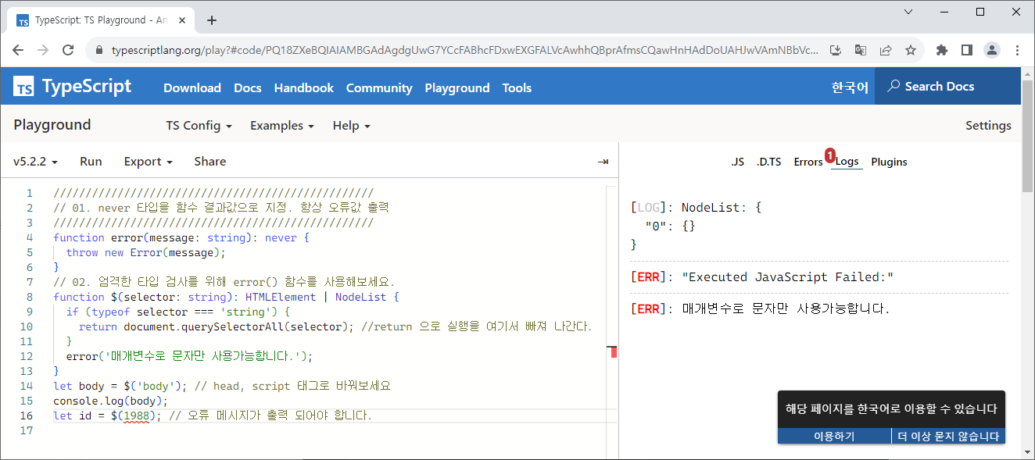Open playground Settings
This screenshot has height=460, width=1035.
pos(988,126)
